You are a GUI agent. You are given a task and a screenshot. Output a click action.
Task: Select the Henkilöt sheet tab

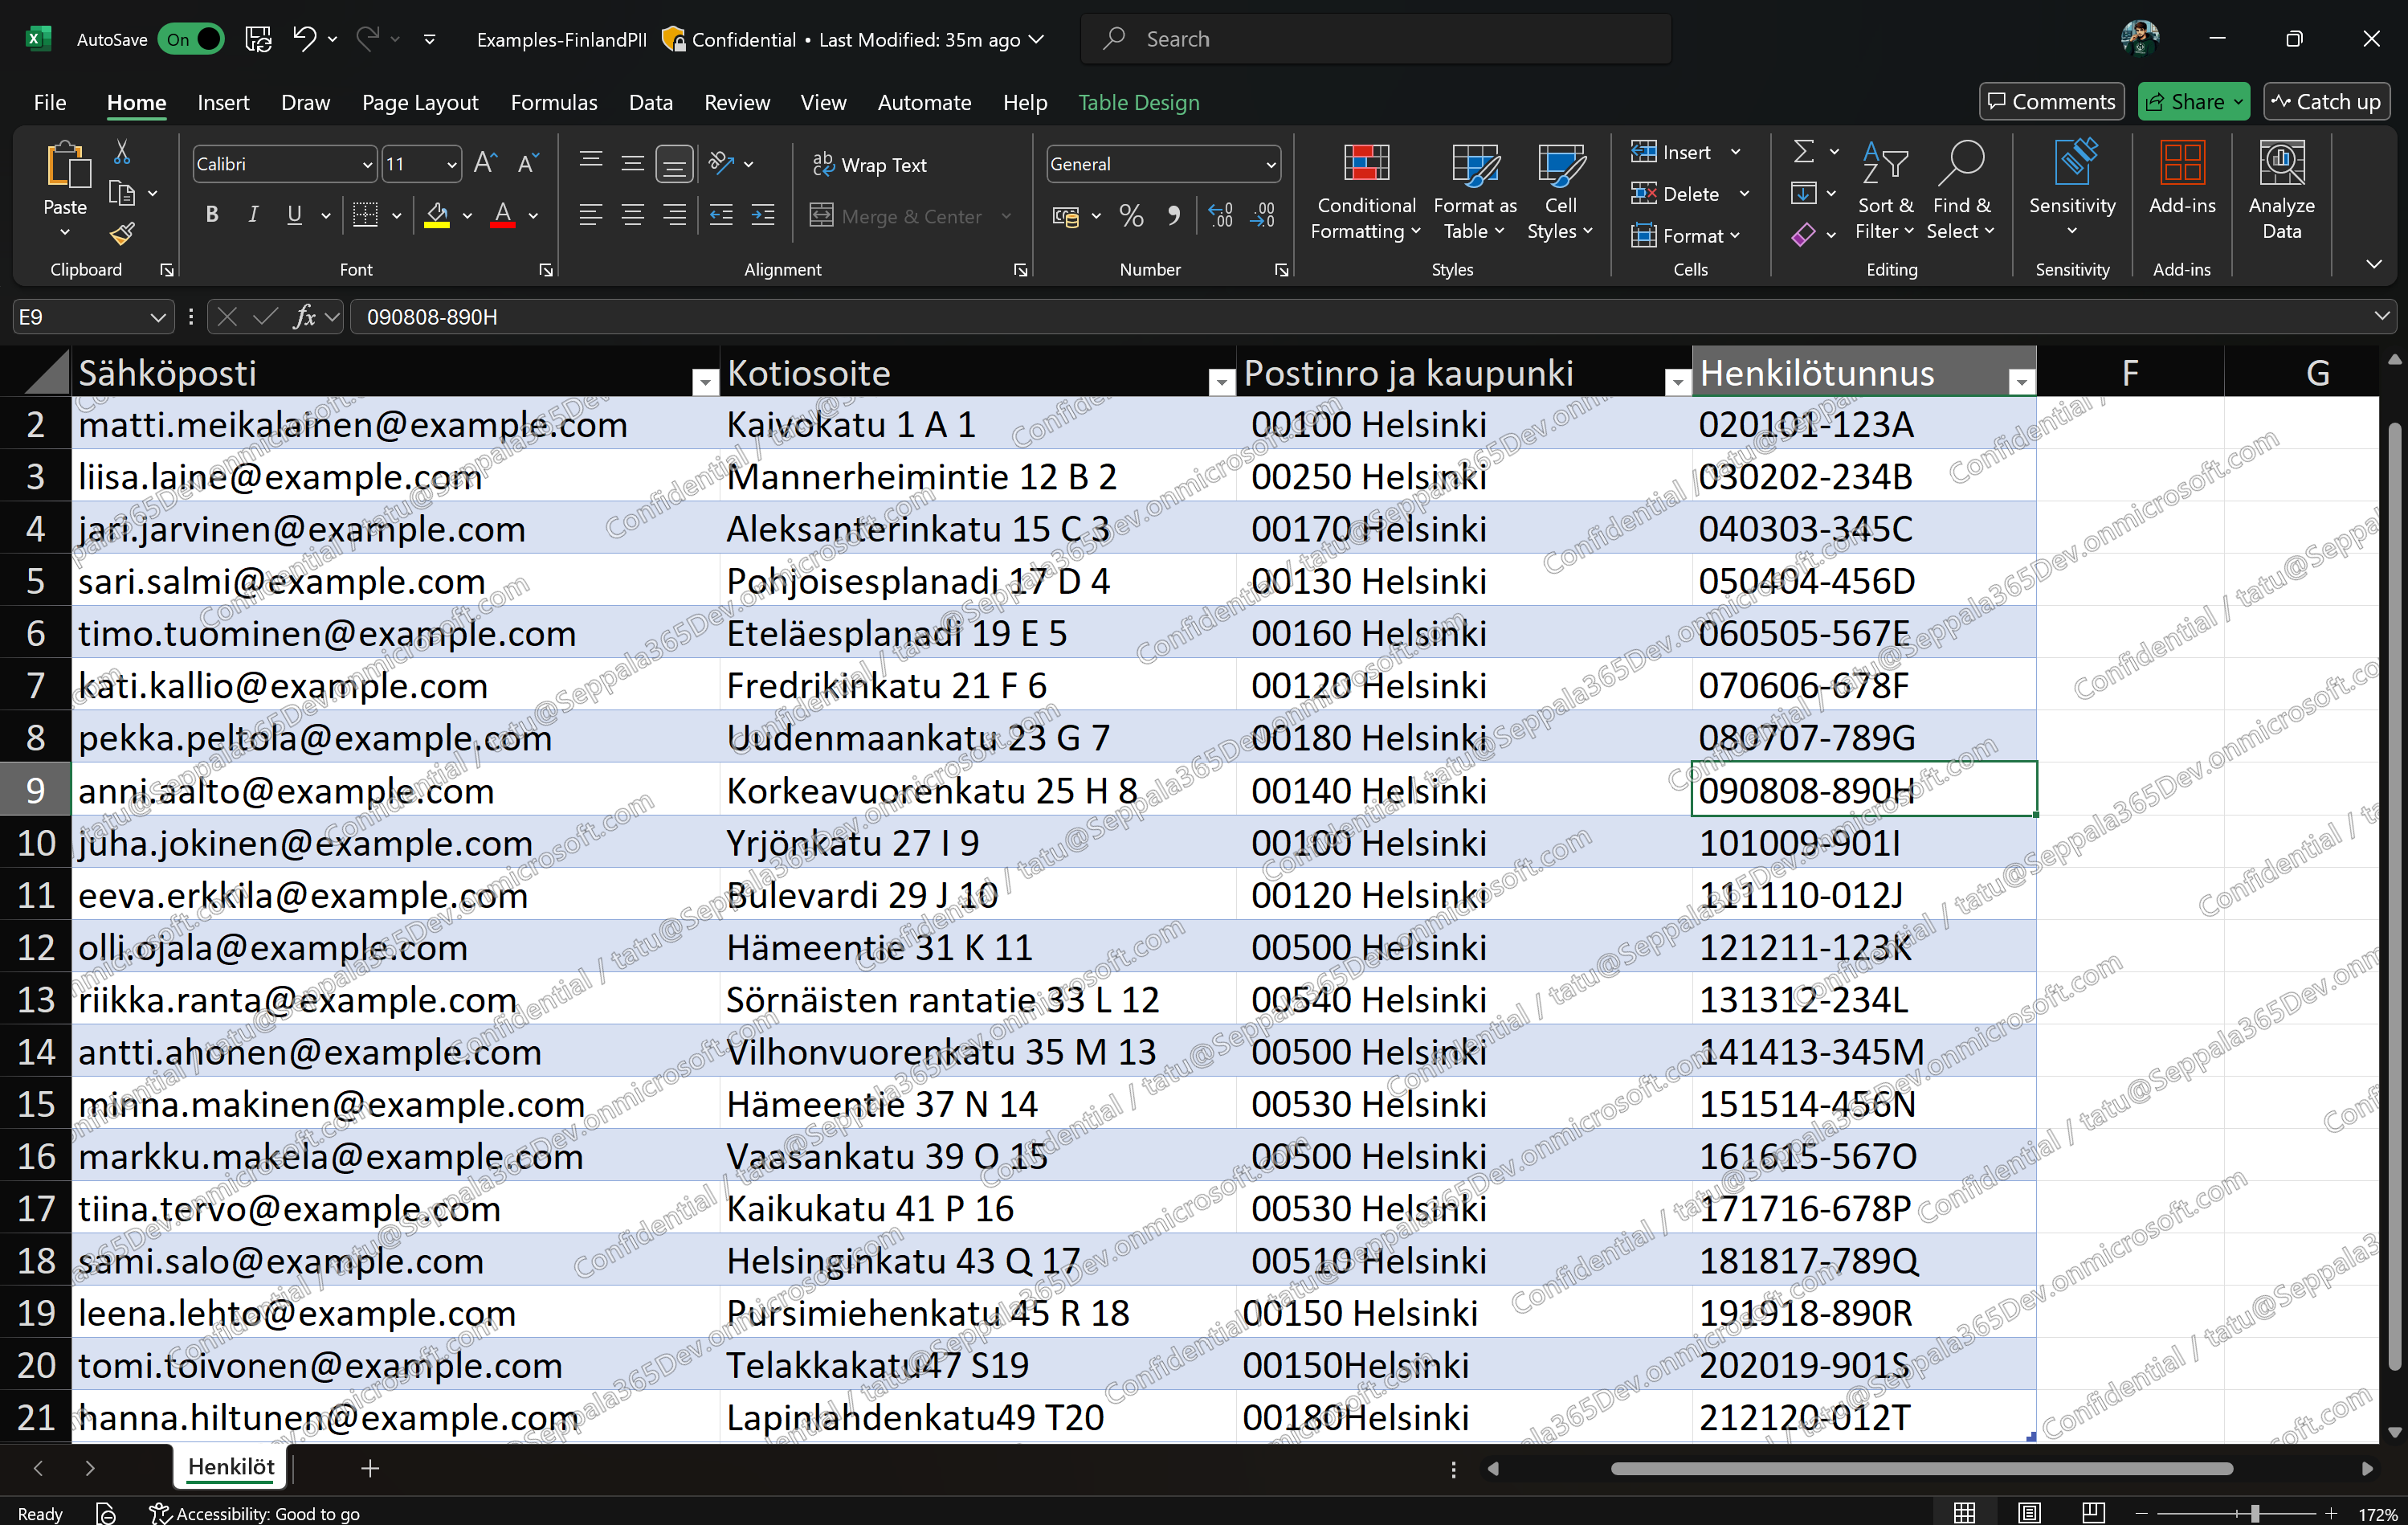(229, 1466)
